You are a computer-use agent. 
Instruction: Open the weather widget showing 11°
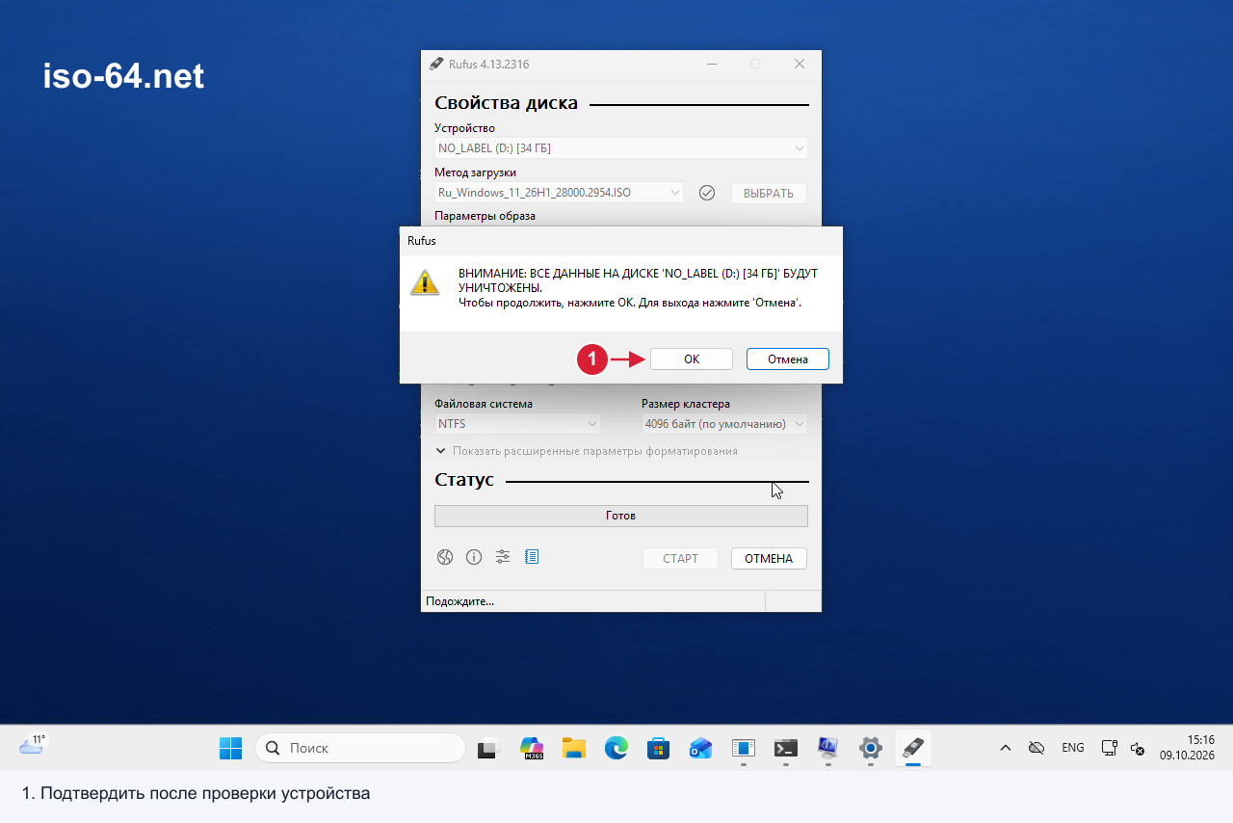[x=33, y=745]
